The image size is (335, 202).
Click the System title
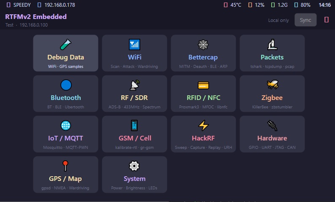click(135, 179)
